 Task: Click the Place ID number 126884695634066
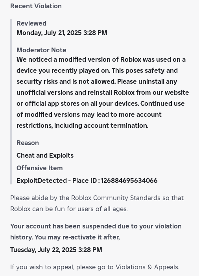tap(129, 181)
